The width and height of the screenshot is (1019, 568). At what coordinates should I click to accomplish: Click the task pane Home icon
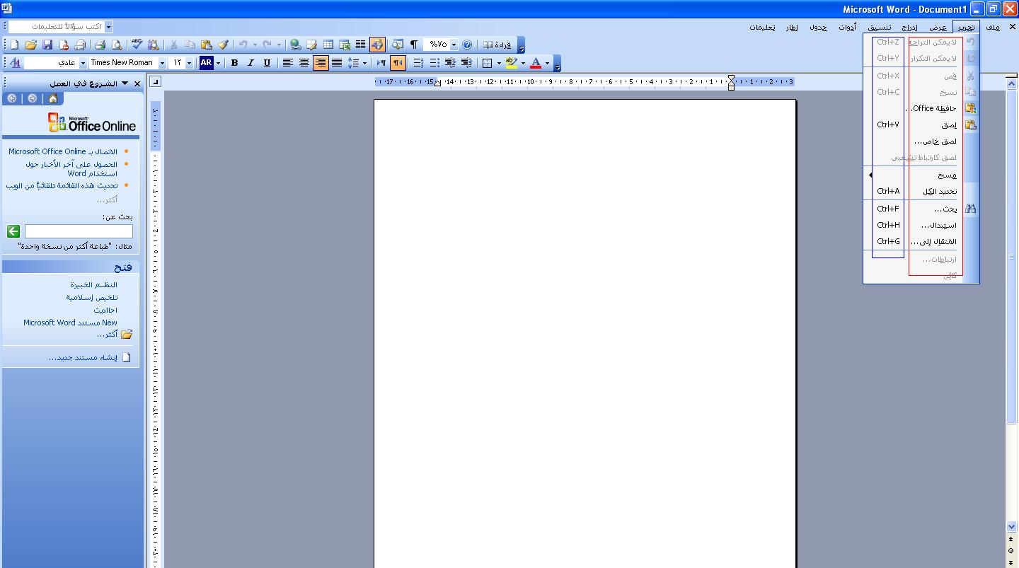coord(53,98)
